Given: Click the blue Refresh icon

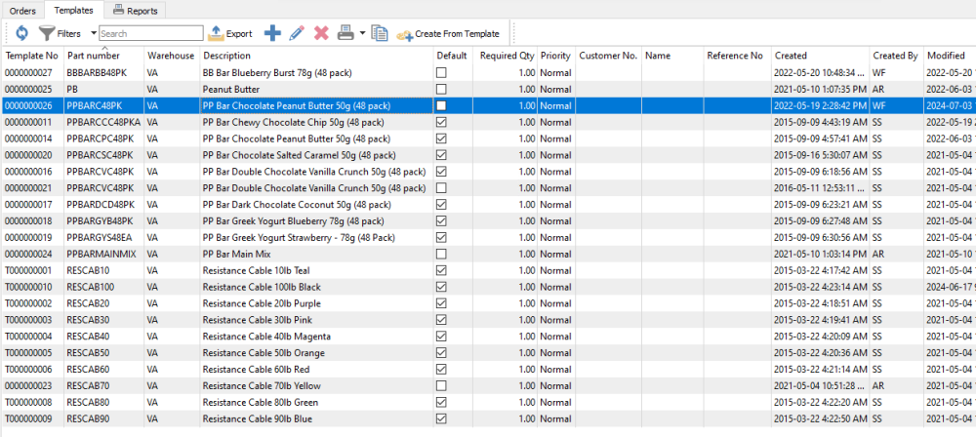Looking at the screenshot, I should point(22,33).
